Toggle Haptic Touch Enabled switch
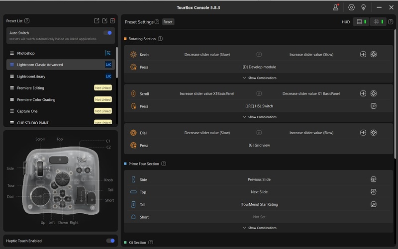 110,241
